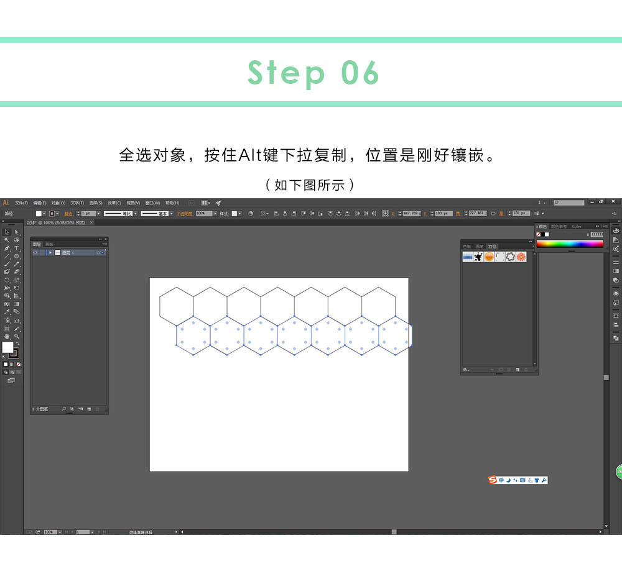
Task: Select the Gradient tool
Action: coord(17,304)
